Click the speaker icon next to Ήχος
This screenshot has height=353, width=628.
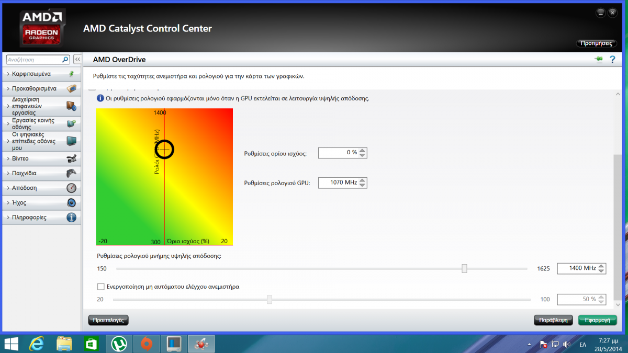[x=72, y=202]
